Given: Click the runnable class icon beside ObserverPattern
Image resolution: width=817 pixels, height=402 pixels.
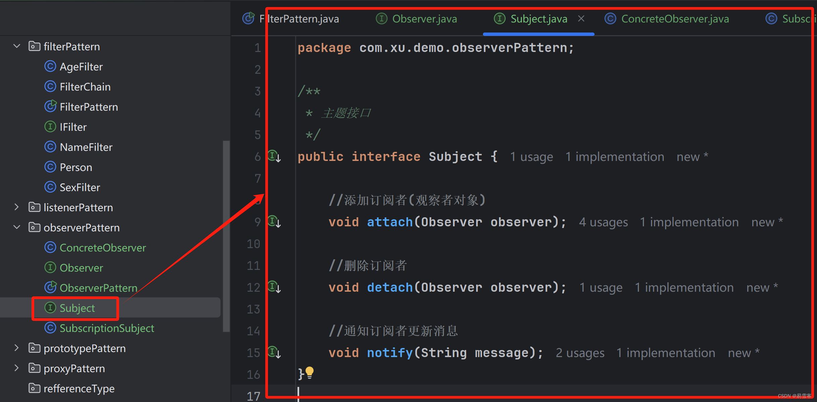Looking at the screenshot, I should [50, 287].
